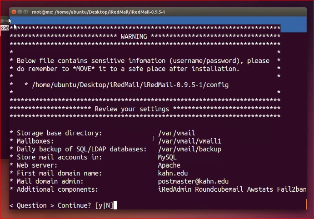Click 'Below file contains sensitive infomation' line

click(x=143, y=60)
